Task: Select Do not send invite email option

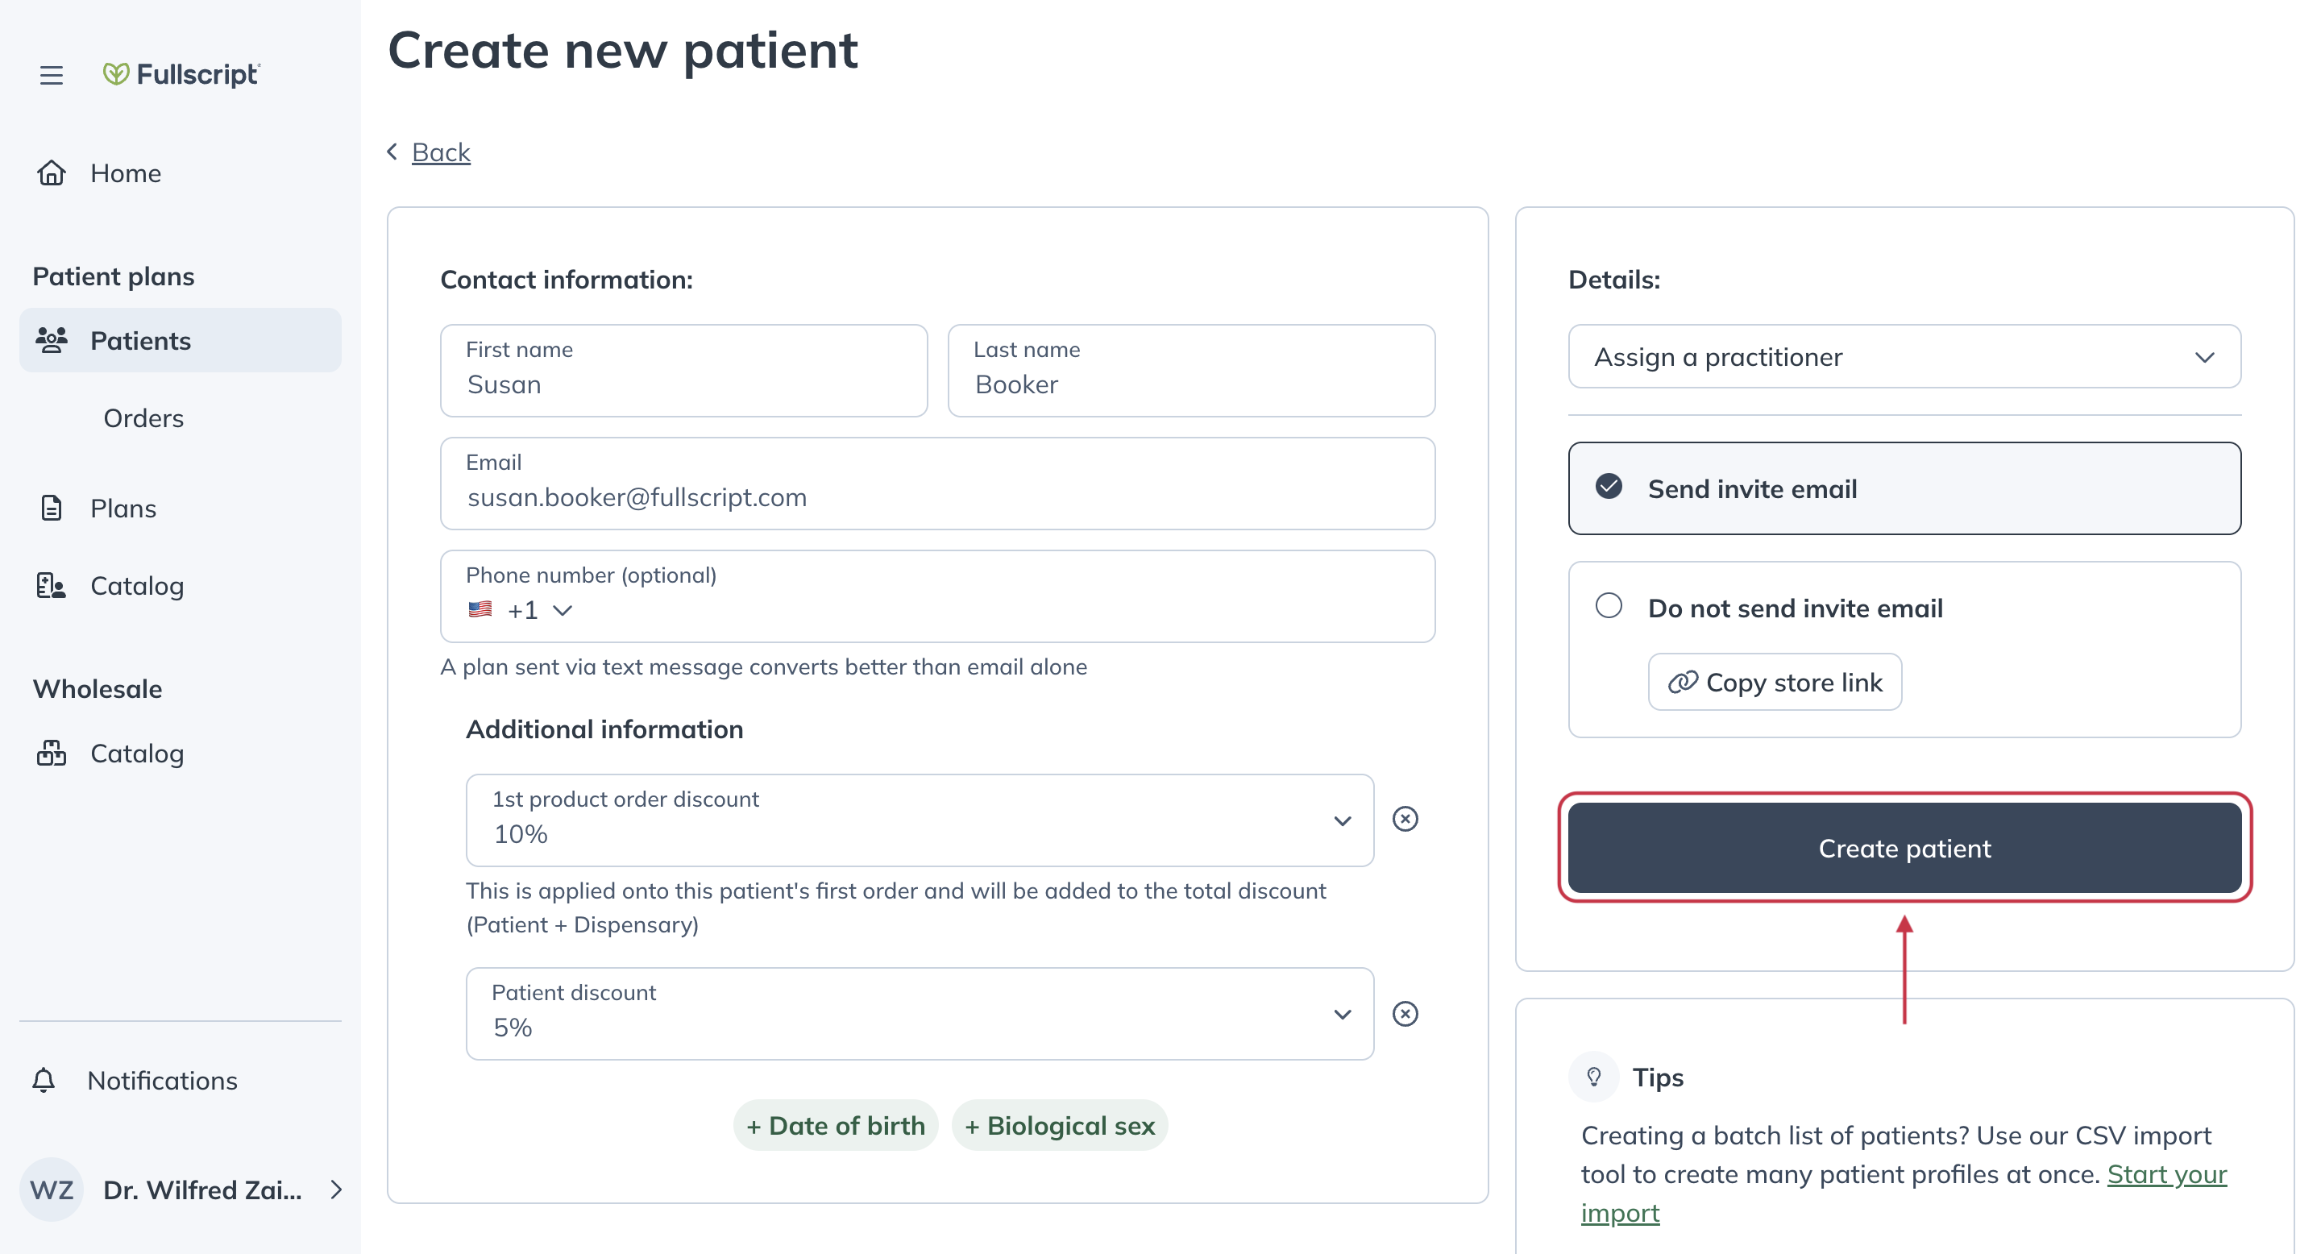Action: point(1609,607)
